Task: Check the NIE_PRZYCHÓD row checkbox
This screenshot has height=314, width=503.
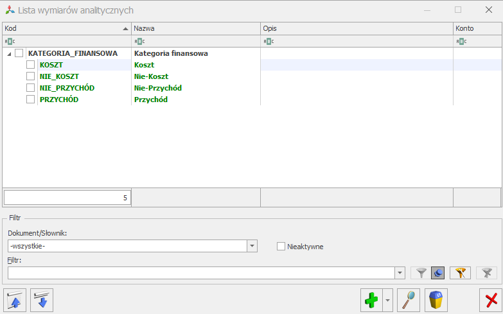Action: [30, 87]
